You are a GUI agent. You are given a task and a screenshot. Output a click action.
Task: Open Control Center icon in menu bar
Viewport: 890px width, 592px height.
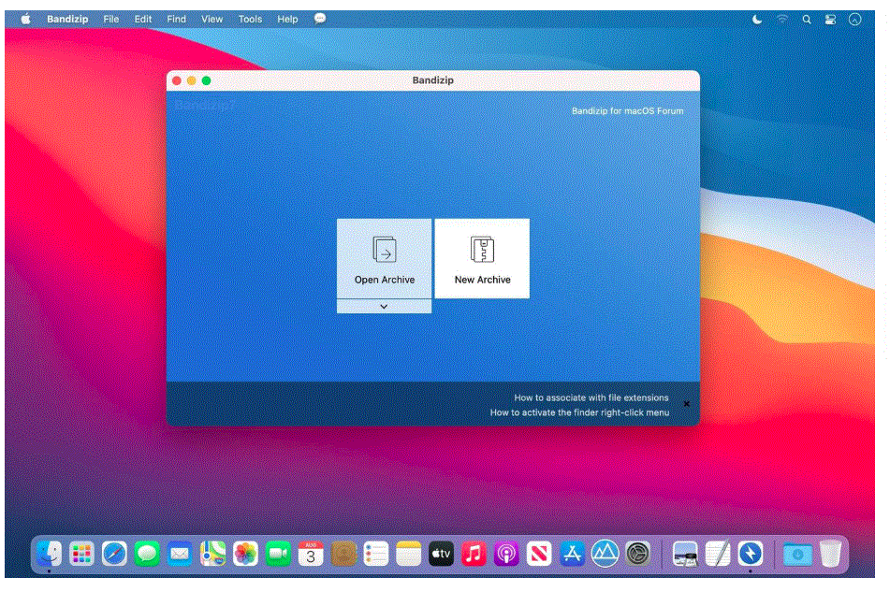830,20
